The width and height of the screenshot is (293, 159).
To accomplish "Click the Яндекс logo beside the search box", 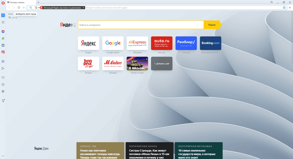I will (x=67, y=25).
